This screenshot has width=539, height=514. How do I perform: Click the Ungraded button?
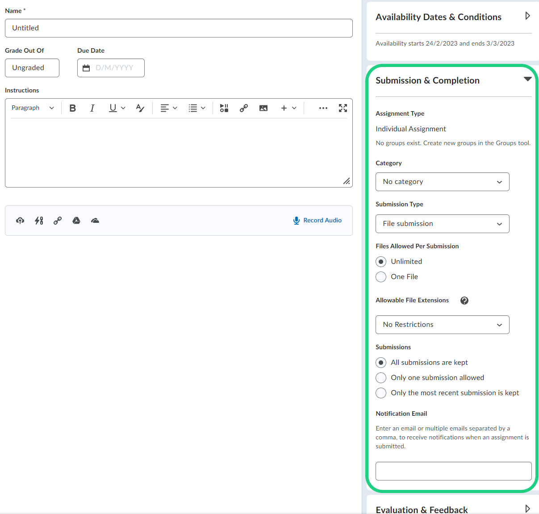[x=32, y=68]
